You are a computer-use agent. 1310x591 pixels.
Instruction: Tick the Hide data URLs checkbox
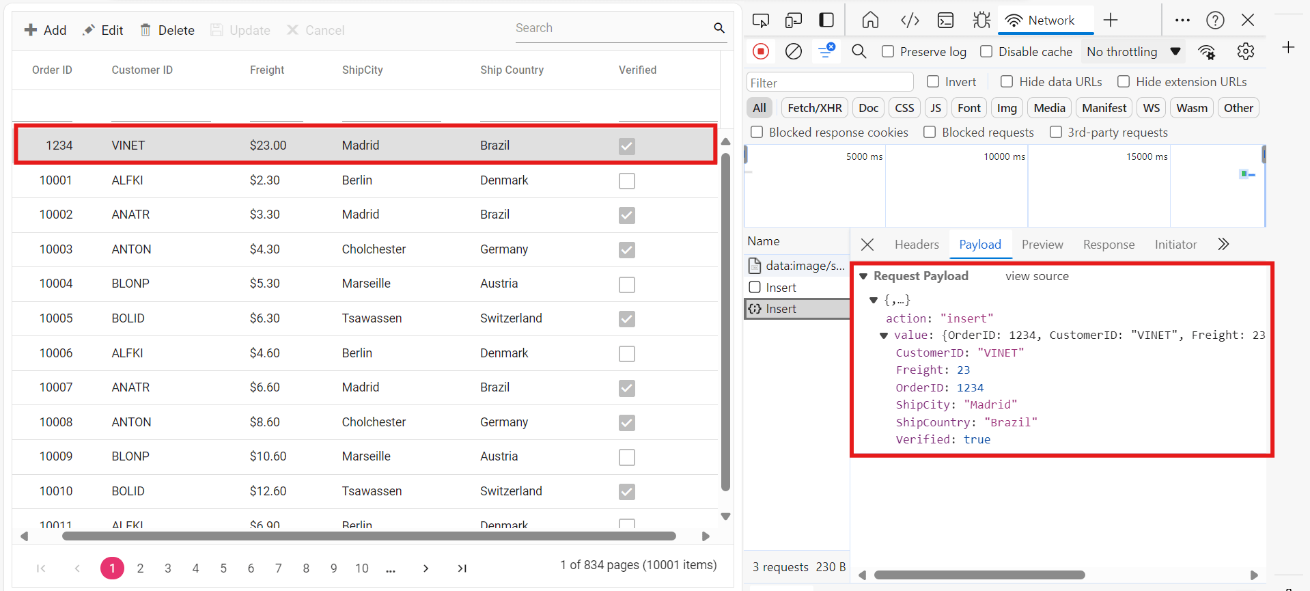coord(1007,82)
